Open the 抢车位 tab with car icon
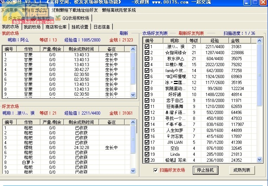Screen dimensions: 268x186 coord(40,18)
